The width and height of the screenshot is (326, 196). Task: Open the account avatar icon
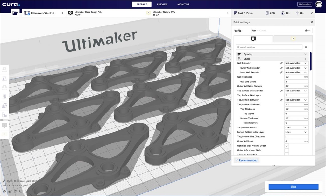318,4
